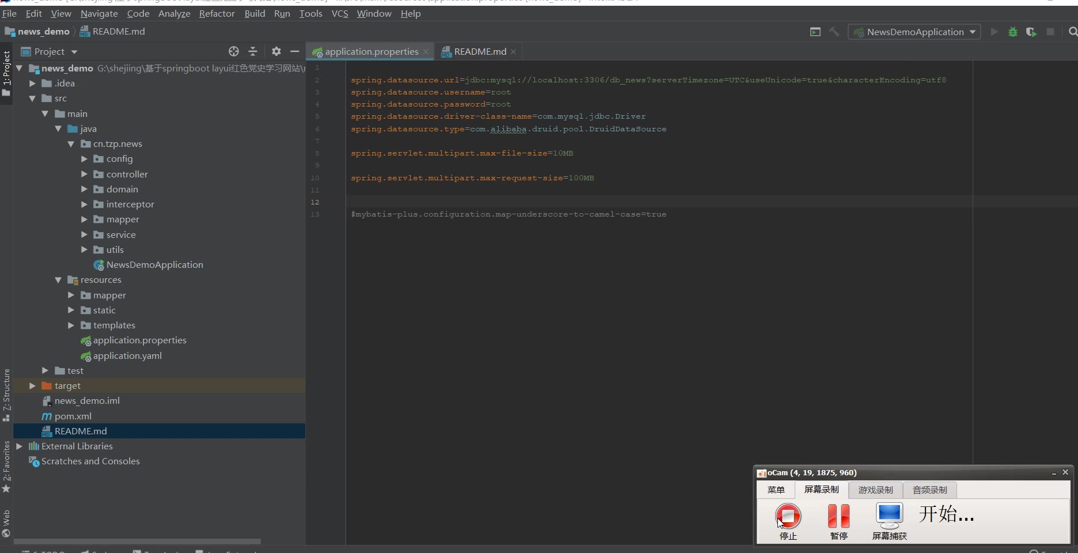Click the Debug bug icon in toolbar

tap(1012, 32)
